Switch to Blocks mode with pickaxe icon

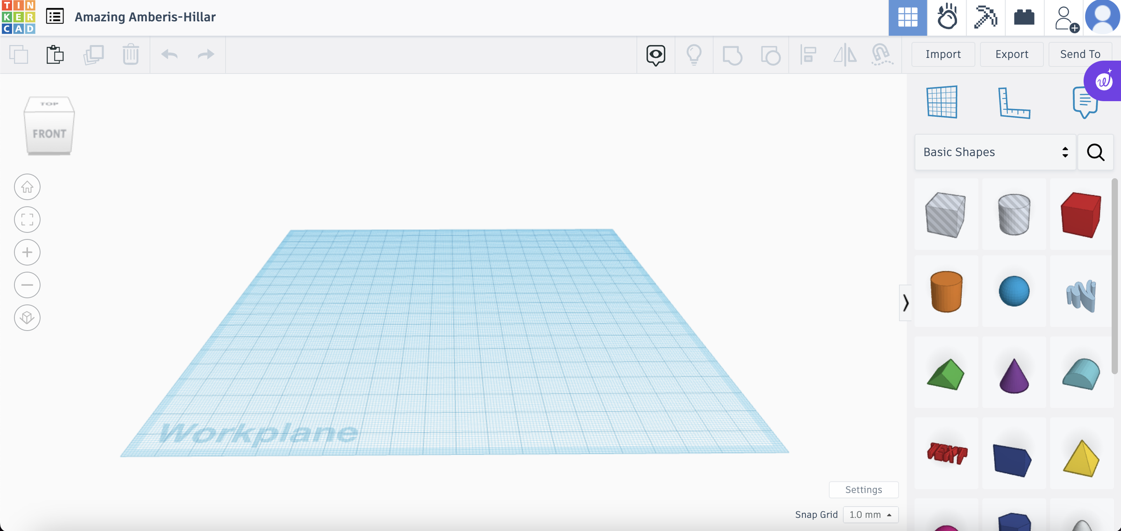point(986,18)
